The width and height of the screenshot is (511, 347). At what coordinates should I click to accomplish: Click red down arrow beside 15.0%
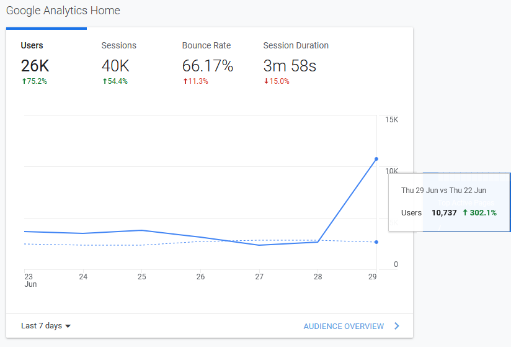[x=266, y=81]
